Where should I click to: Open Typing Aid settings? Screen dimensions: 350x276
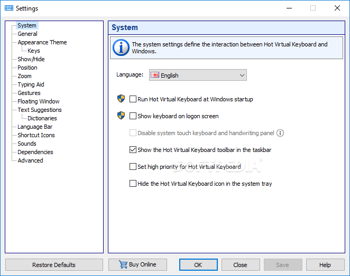click(x=31, y=84)
